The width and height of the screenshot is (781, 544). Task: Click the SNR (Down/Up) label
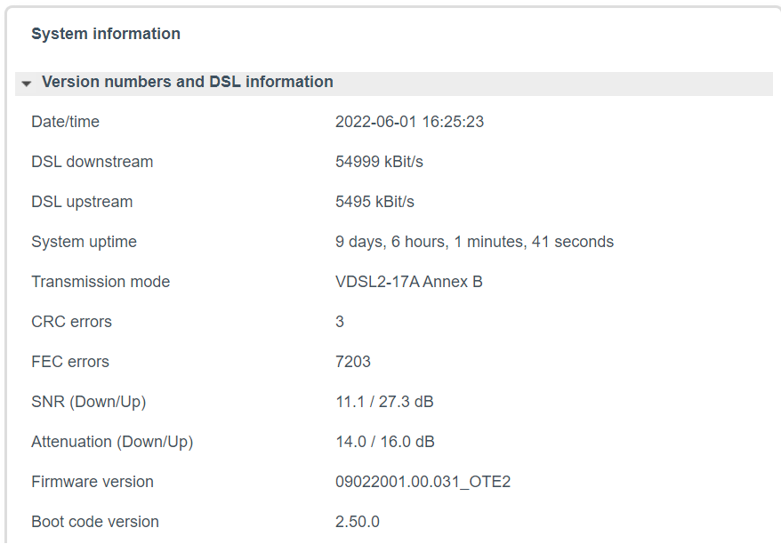[89, 402]
